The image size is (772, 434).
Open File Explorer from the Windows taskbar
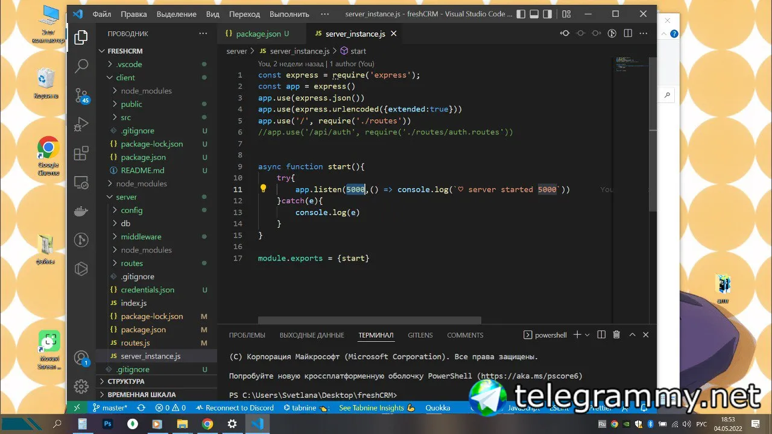[x=182, y=424]
